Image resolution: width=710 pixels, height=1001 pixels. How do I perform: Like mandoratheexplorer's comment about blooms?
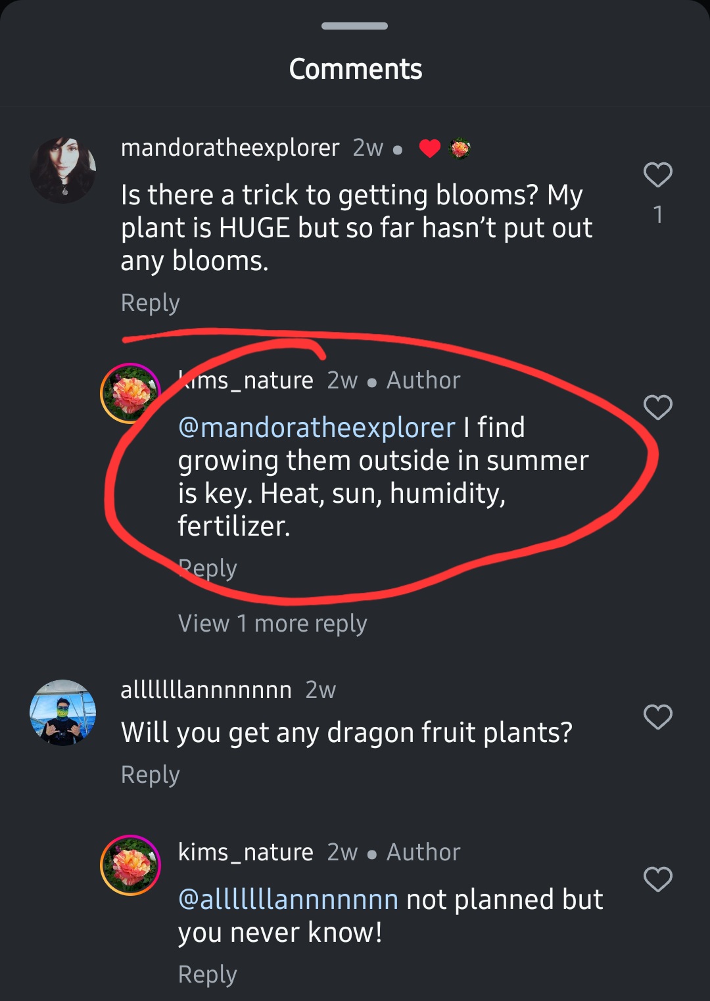coord(657,175)
